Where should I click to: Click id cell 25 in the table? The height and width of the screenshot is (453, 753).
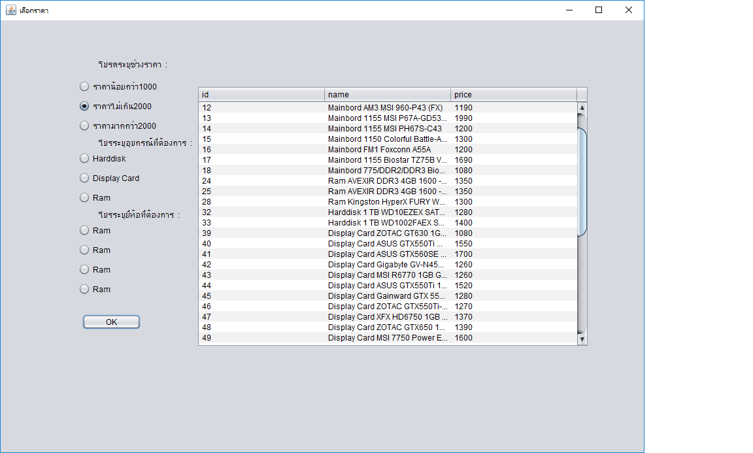click(x=261, y=191)
